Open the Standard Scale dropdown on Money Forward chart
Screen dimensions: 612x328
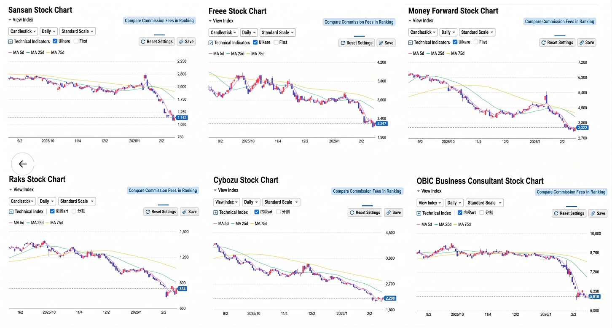pyautogui.click(x=477, y=32)
